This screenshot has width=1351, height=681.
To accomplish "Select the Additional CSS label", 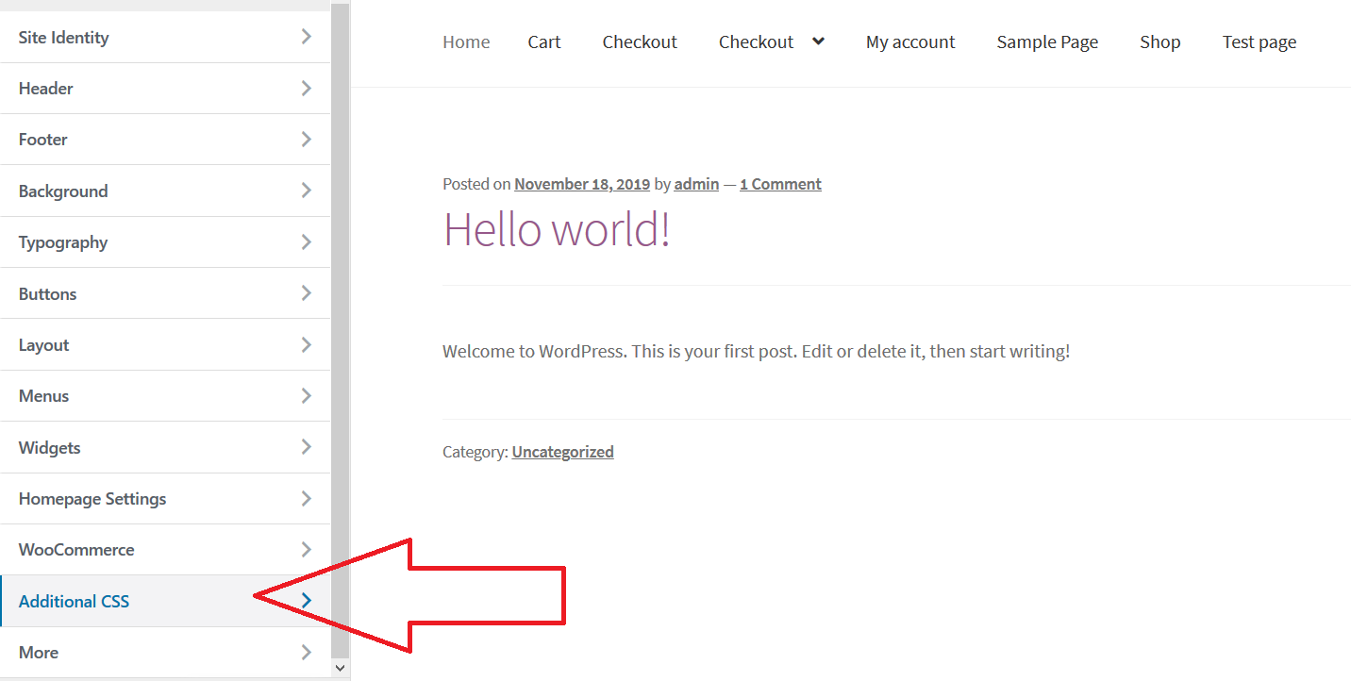I will (74, 601).
